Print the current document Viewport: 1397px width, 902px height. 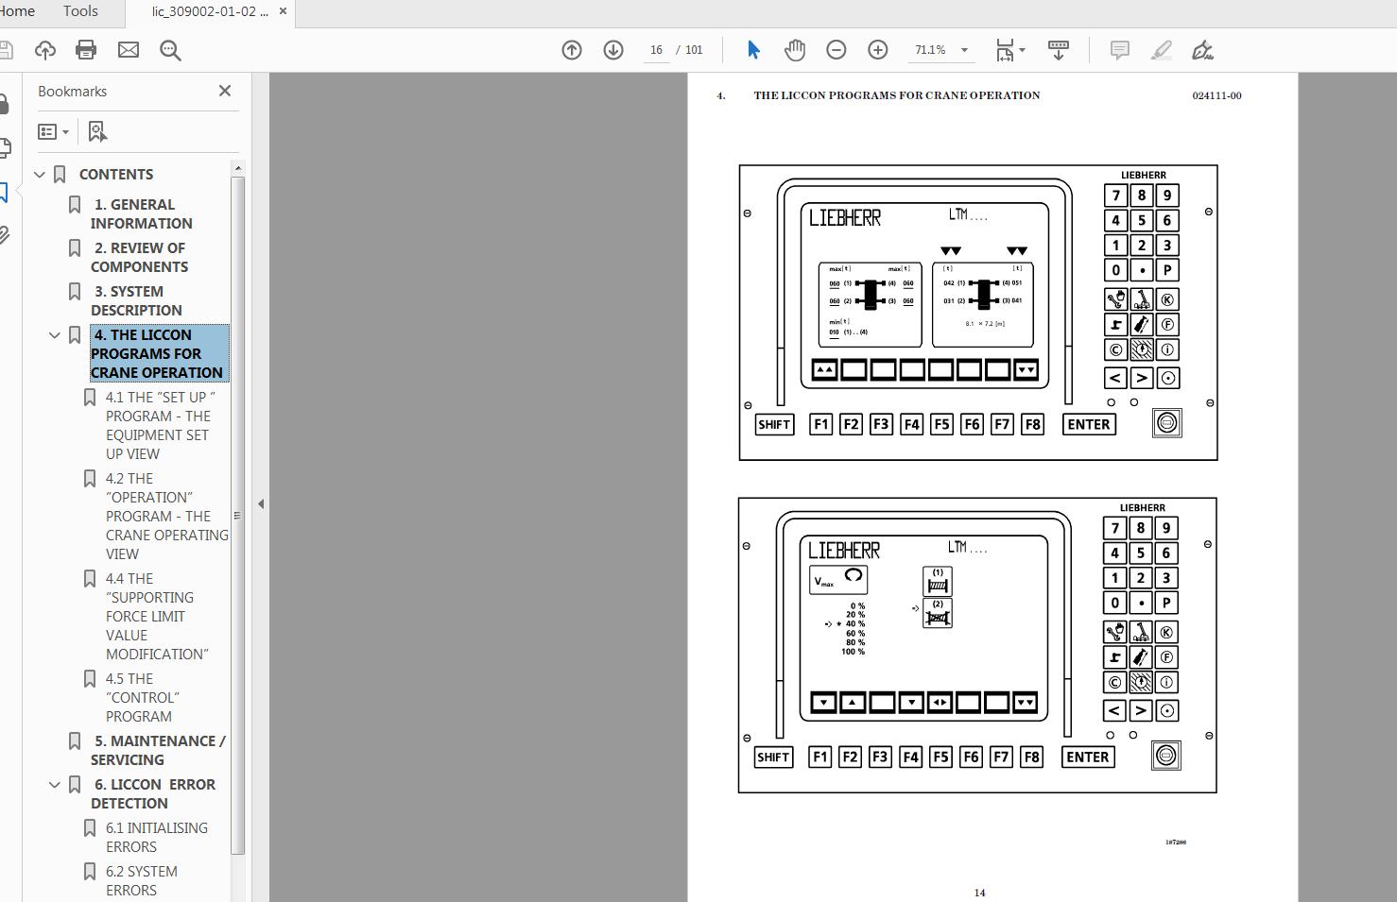(x=86, y=49)
